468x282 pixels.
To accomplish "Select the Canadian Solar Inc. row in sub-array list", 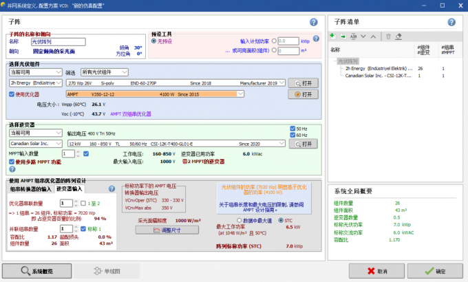I will (395, 76).
